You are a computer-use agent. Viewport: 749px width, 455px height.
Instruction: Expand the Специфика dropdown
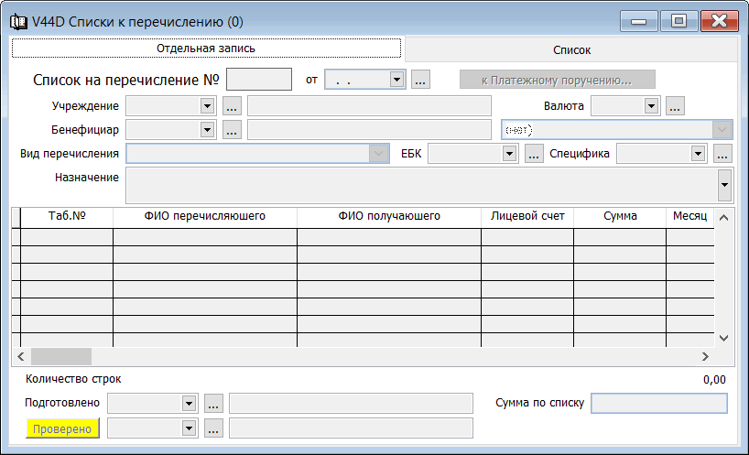pyautogui.click(x=699, y=154)
